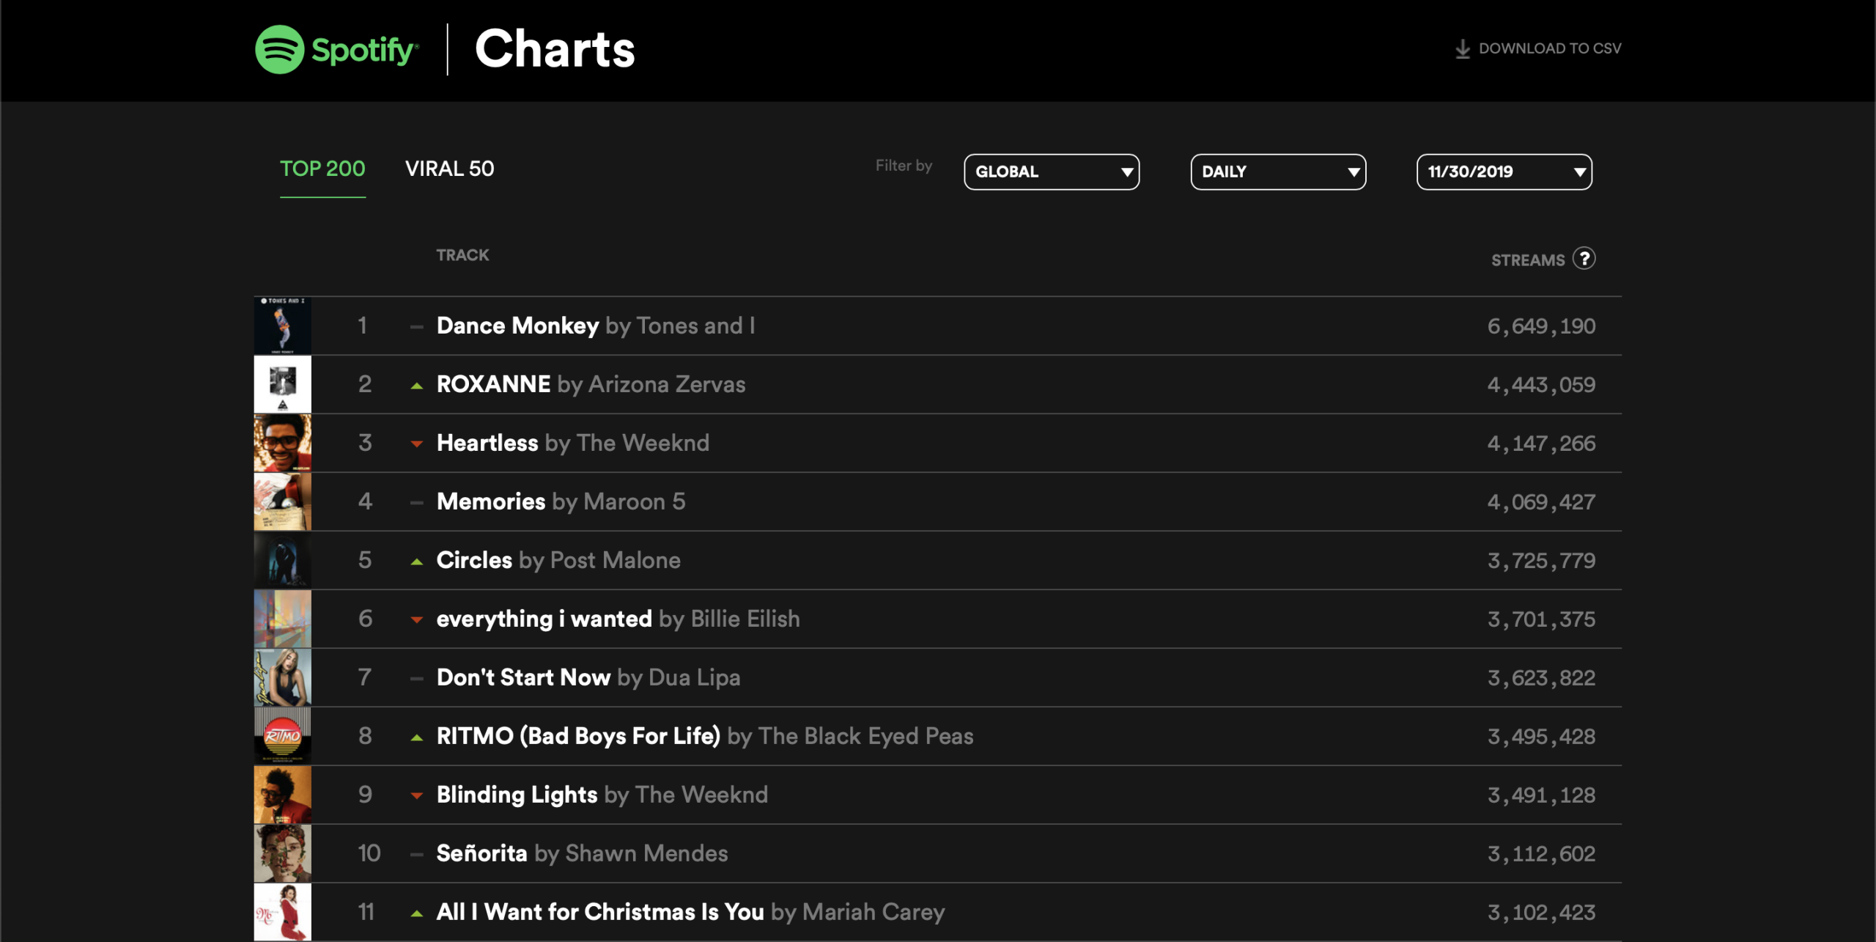Click the Don't Start Now album artwork
The width and height of the screenshot is (1876, 942).
(x=282, y=677)
